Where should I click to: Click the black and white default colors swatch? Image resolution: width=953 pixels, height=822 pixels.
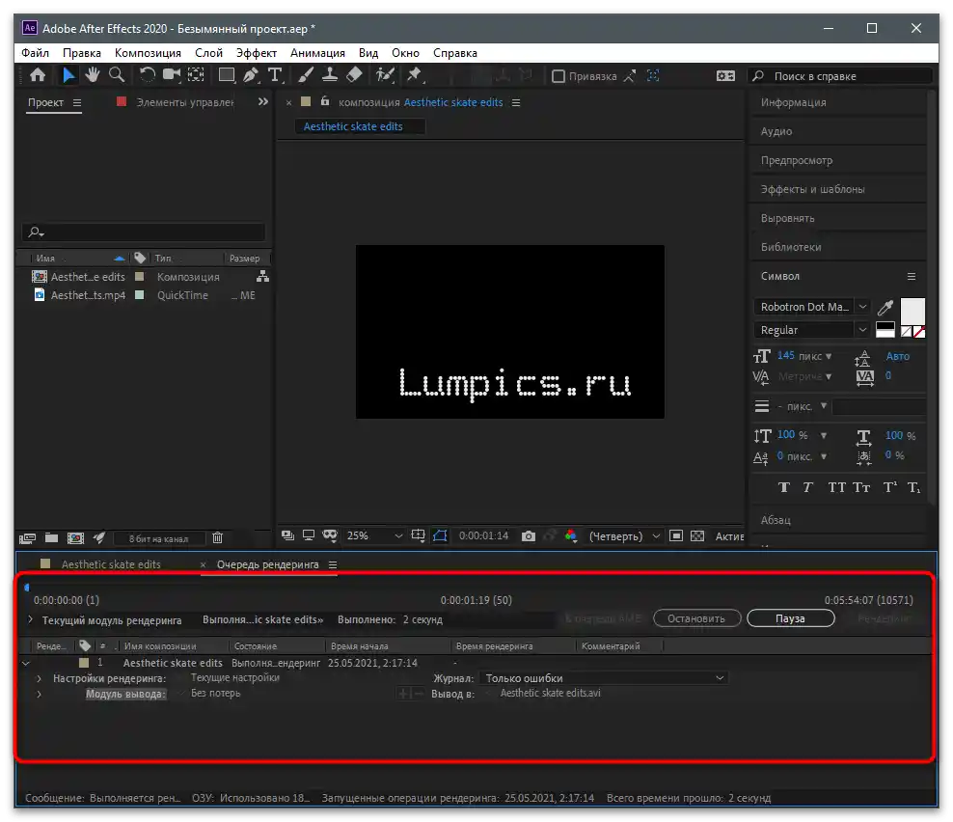(885, 330)
